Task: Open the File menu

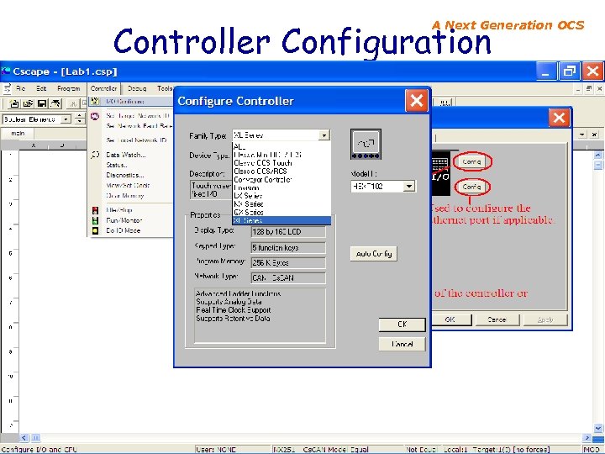Action: (x=20, y=88)
